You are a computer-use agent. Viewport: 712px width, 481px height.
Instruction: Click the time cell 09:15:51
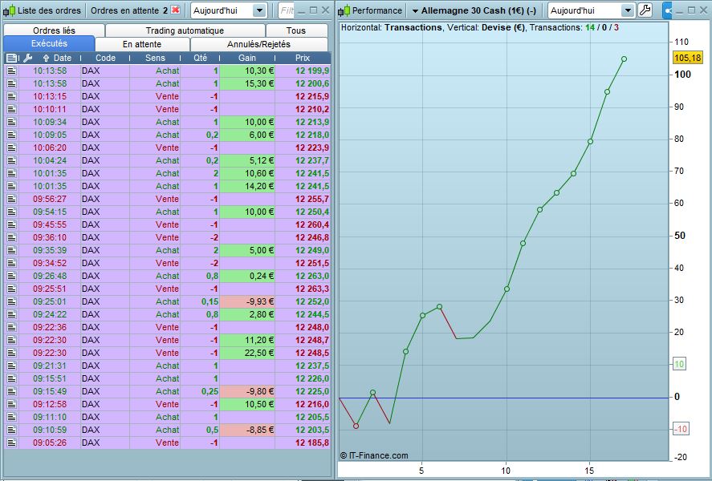50,378
